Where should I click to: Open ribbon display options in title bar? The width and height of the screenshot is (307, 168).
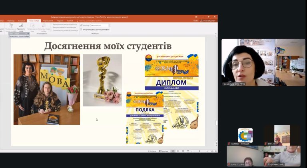[x=196, y=17]
